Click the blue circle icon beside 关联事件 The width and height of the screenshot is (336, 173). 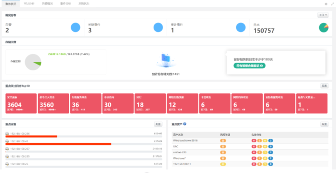pyautogui.click(x=158, y=27)
